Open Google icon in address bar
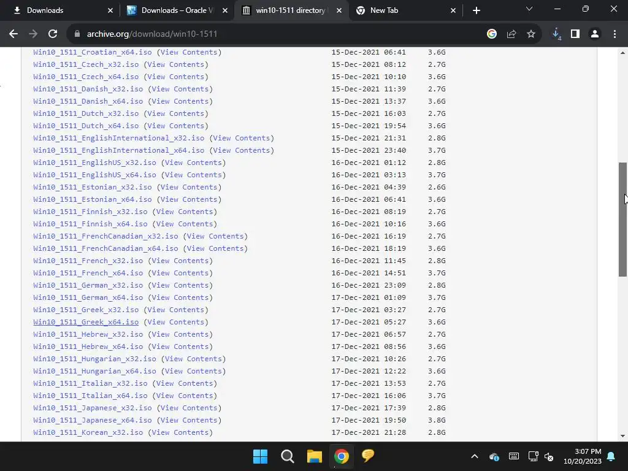 (x=492, y=34)
